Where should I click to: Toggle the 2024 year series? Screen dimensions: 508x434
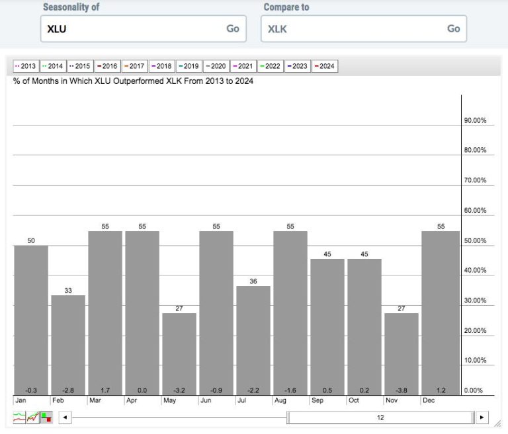coord(324,66)
